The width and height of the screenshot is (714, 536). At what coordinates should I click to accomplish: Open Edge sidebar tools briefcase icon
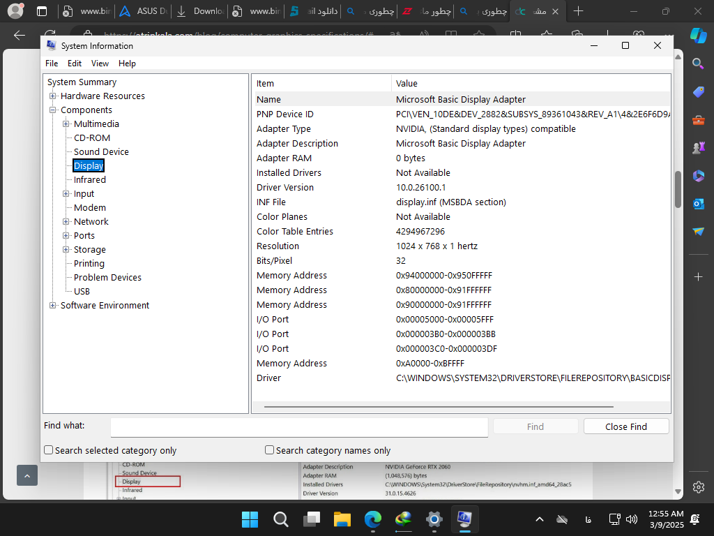pyautogui.click(x=698, y=120)
